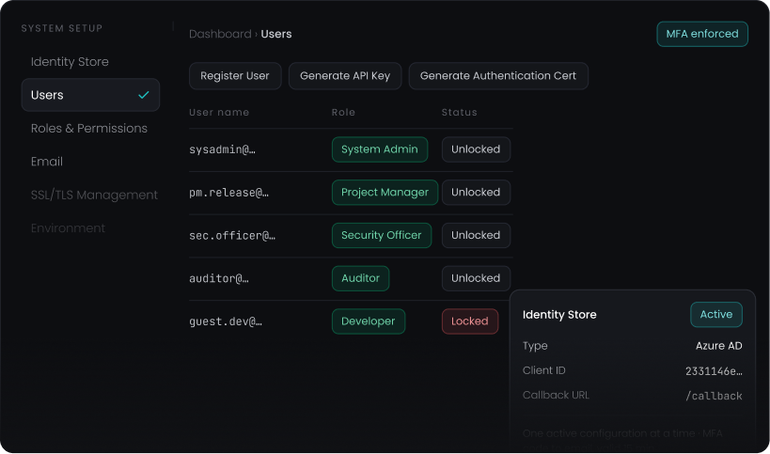Click the checkmark icon beside Users
770x454 pixels.
tap(144, 95)
